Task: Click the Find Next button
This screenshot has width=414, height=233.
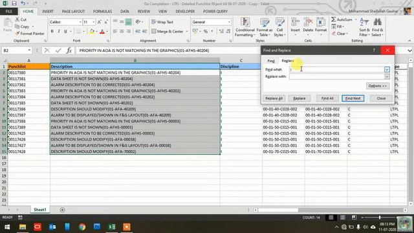Action: coord(353,98)
